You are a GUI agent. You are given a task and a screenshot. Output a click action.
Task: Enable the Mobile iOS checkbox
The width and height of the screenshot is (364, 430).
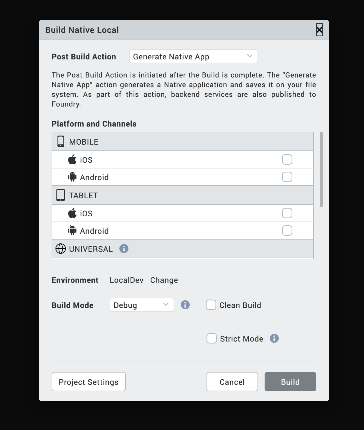pos(287,159)
